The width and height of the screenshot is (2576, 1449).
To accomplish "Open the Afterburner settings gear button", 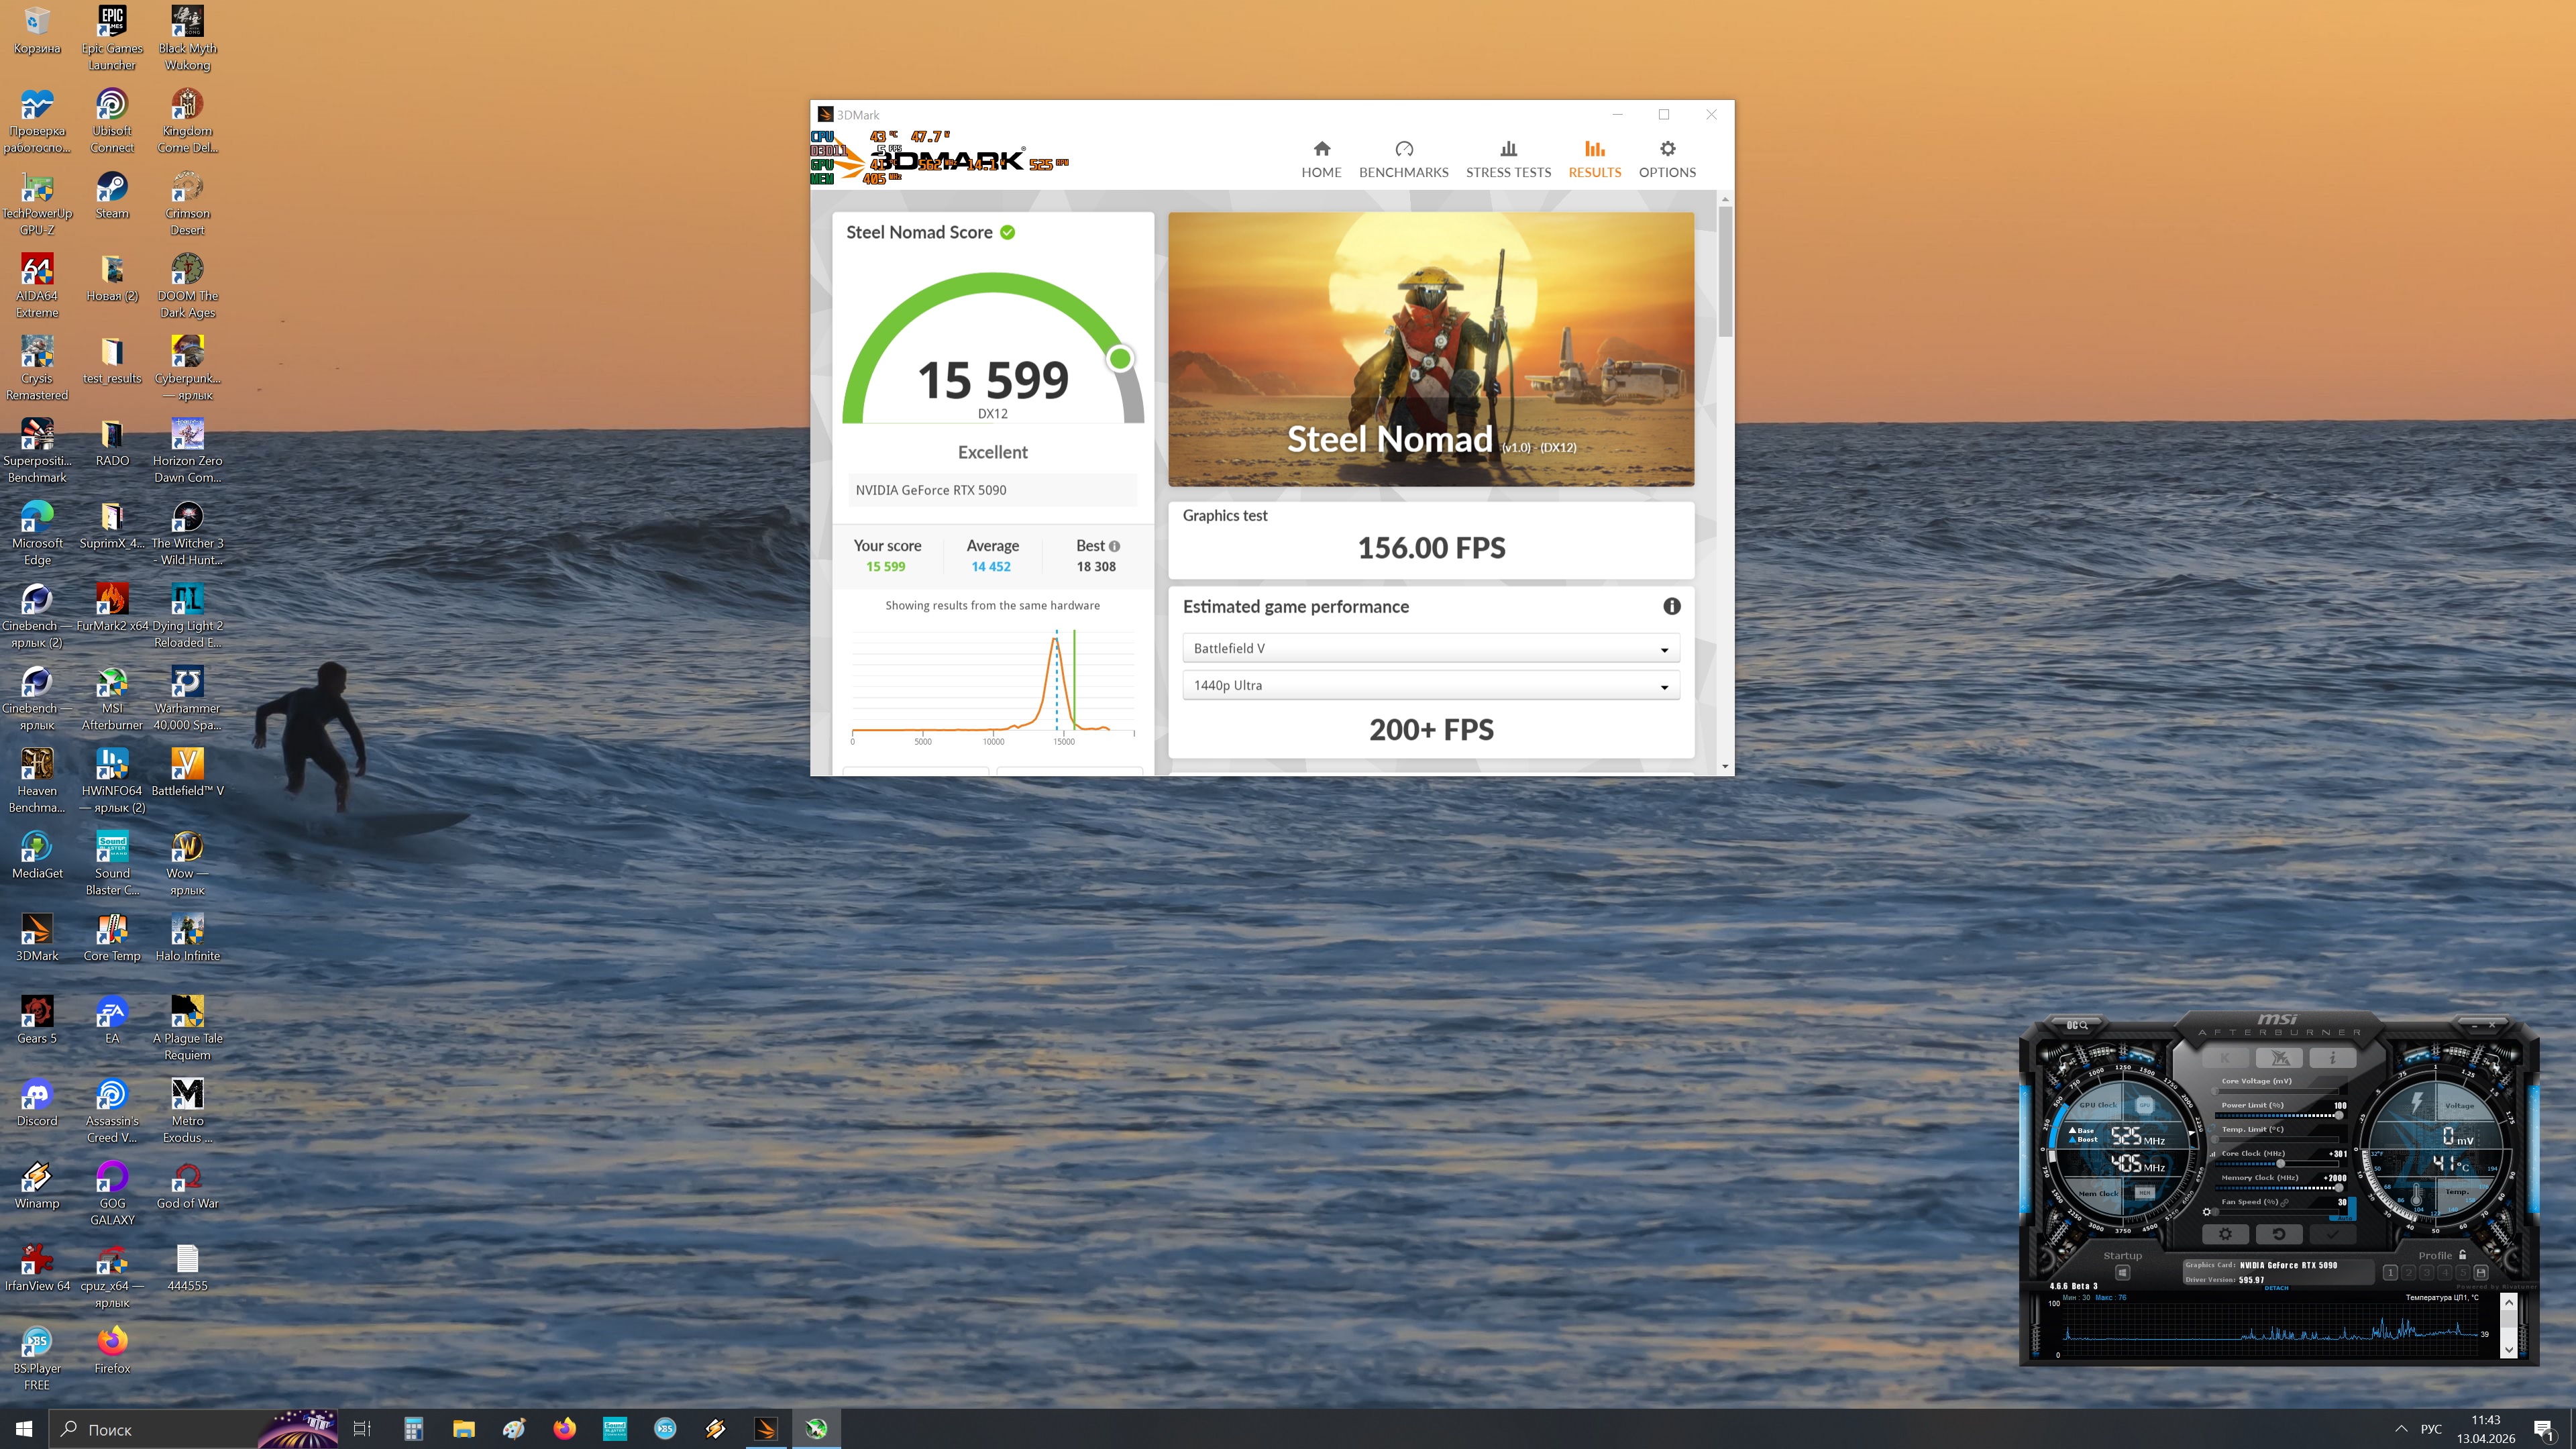I will [x=2225, y=1234].
